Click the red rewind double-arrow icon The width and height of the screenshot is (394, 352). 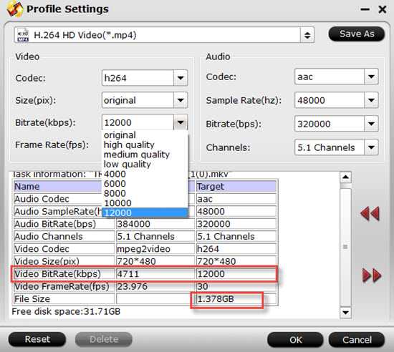click(x=370, y=213)
